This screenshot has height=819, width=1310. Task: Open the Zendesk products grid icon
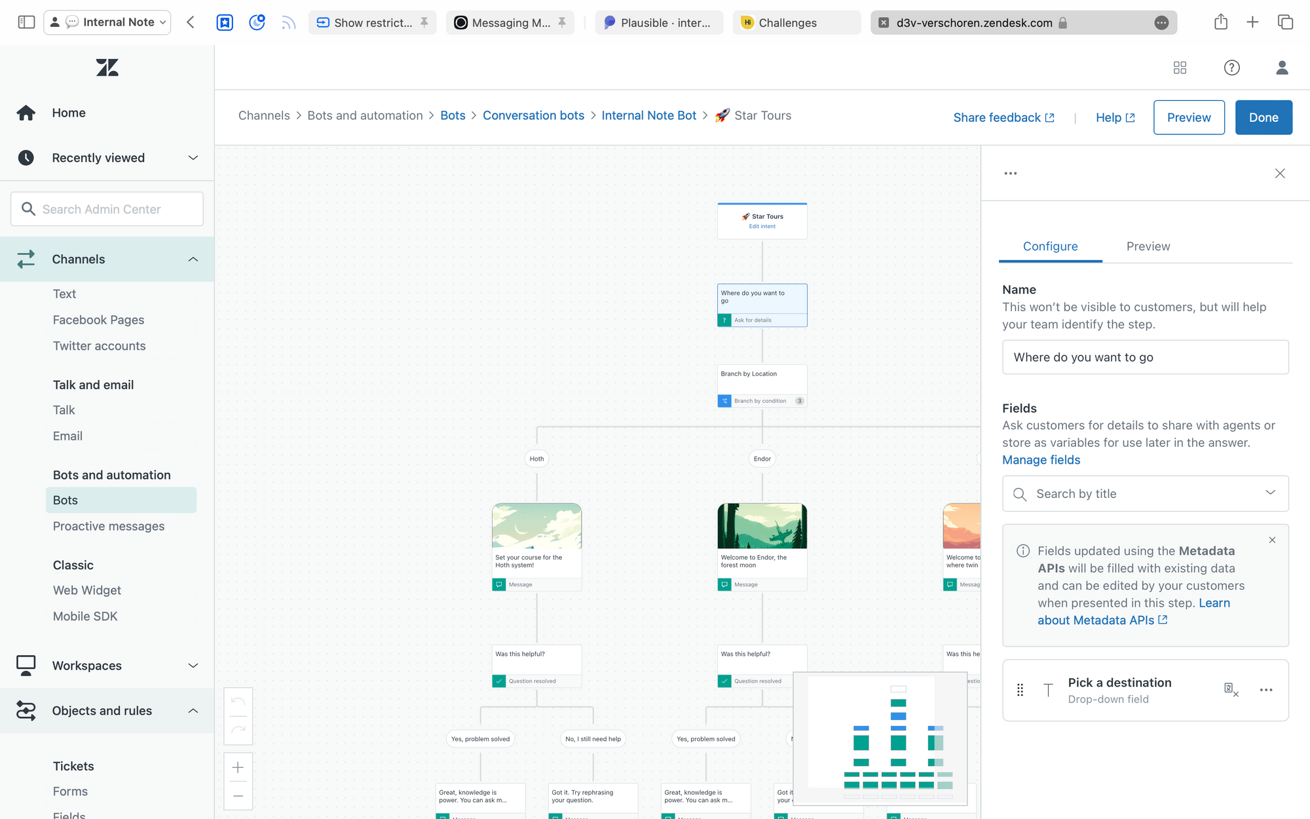1180,67
